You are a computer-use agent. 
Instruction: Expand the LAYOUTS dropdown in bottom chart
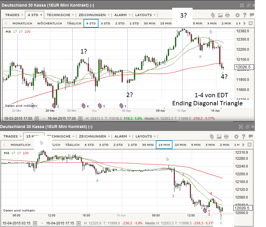point(145,136)
